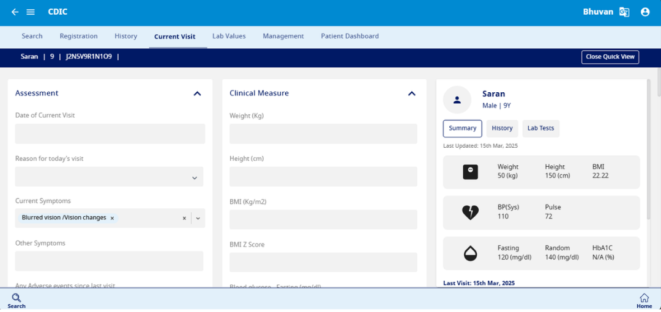Open the hamburger menu

[31, 12]
